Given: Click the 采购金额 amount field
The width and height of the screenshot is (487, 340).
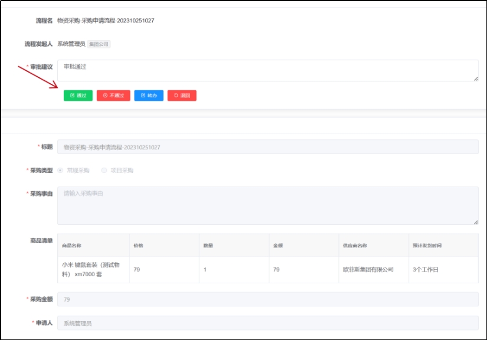Looking at the screenshot, I should coord(267,299).
